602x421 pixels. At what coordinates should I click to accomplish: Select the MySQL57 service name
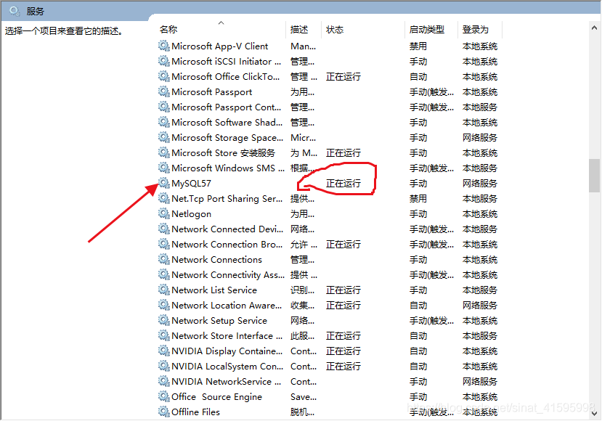tap(191, 184)
